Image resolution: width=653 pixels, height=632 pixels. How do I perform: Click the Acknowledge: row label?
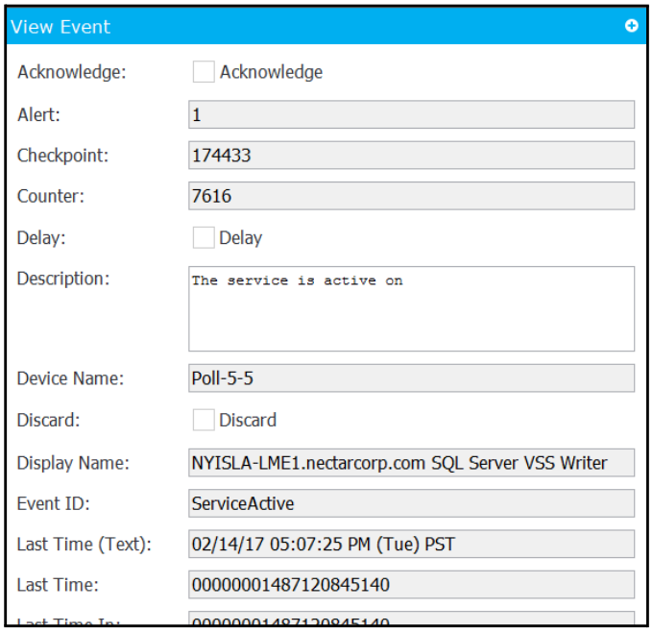[x=72, y=72]
